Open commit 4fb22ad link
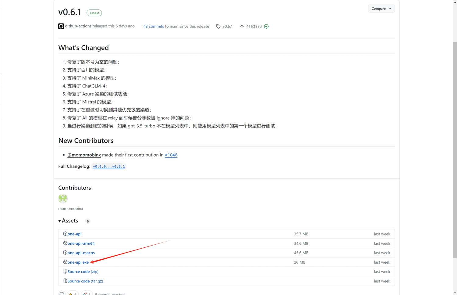The height and width of the screenshot is (295, 457). point(254,27)
